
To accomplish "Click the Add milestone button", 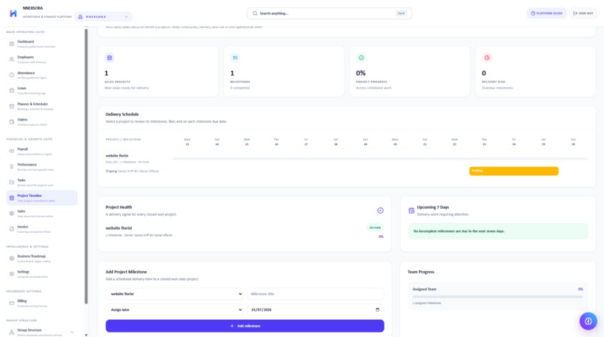I will [244, 326].
